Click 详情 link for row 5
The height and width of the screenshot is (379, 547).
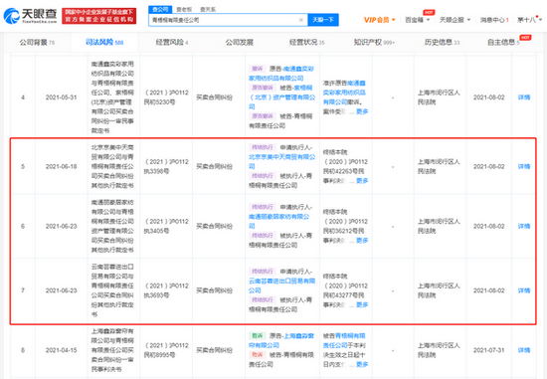(524, 166)
